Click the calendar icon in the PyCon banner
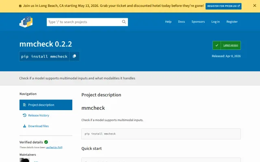This screenshot has height=162, width=260. point(20,6)
